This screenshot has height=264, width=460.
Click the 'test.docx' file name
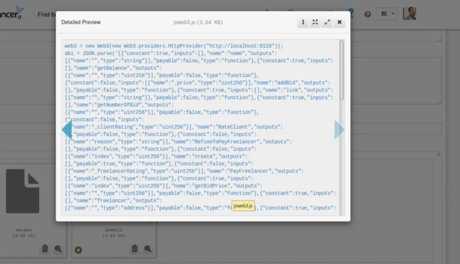coord(24,230)
